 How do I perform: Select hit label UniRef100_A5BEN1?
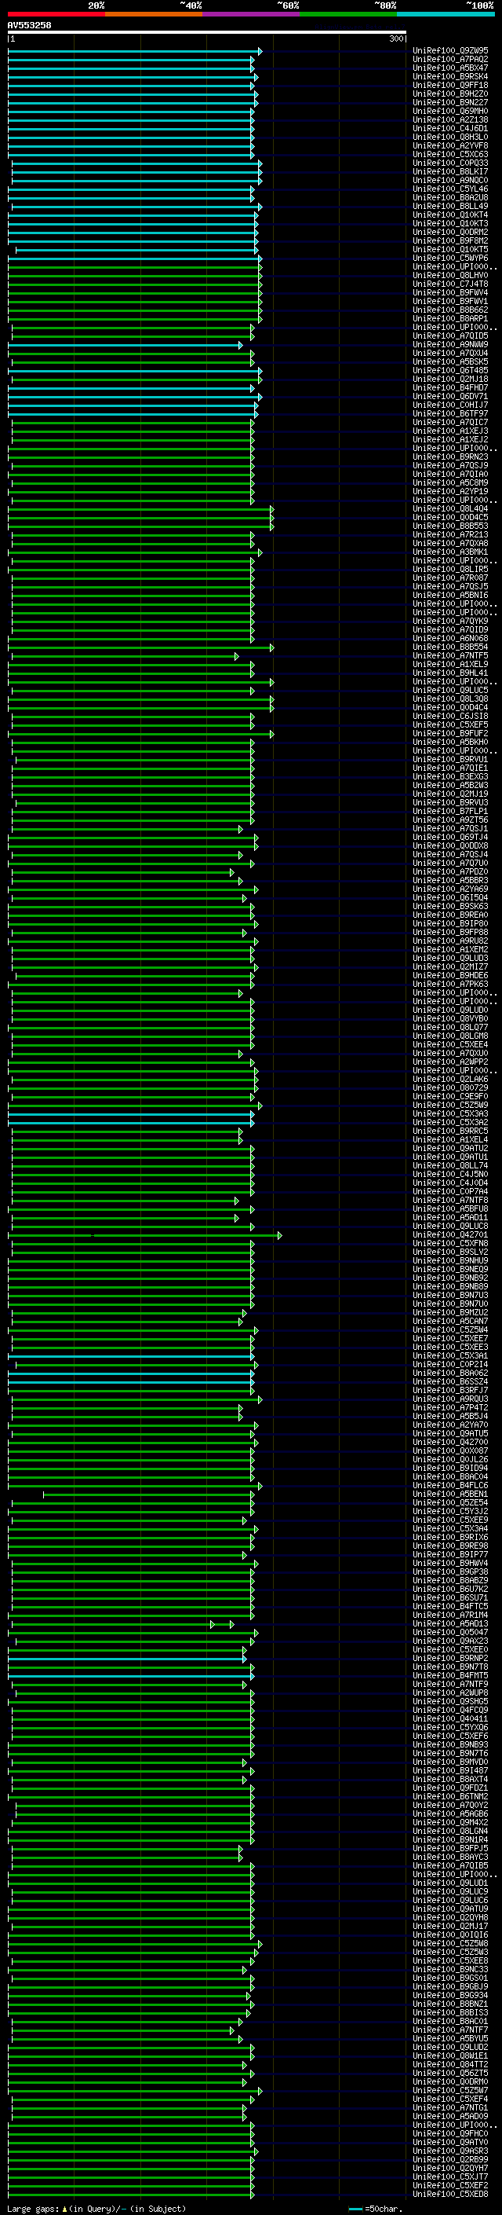[450, 1494]
